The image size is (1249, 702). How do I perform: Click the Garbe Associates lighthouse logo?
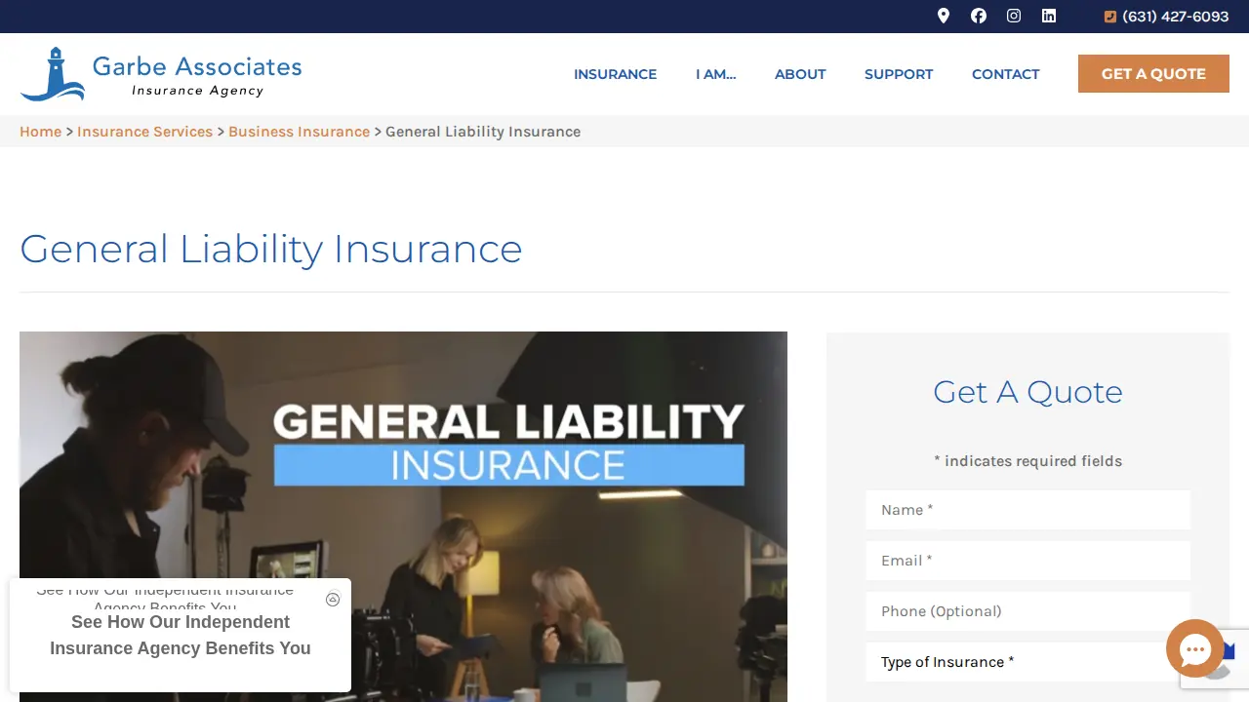[x=161, y=74]
